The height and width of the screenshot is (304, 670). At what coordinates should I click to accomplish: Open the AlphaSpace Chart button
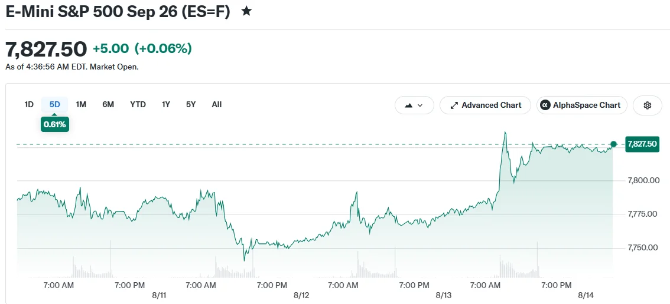point(581,105)
